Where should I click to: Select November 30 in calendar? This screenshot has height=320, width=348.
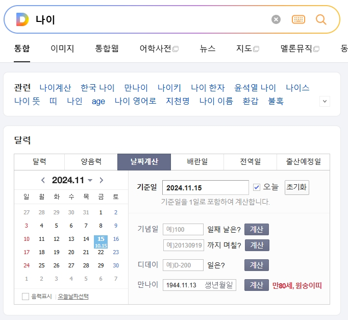click(116, 265)
